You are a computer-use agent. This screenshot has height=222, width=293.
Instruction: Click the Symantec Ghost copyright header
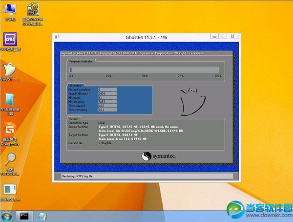pyautogui.click(x=132, y=53)
